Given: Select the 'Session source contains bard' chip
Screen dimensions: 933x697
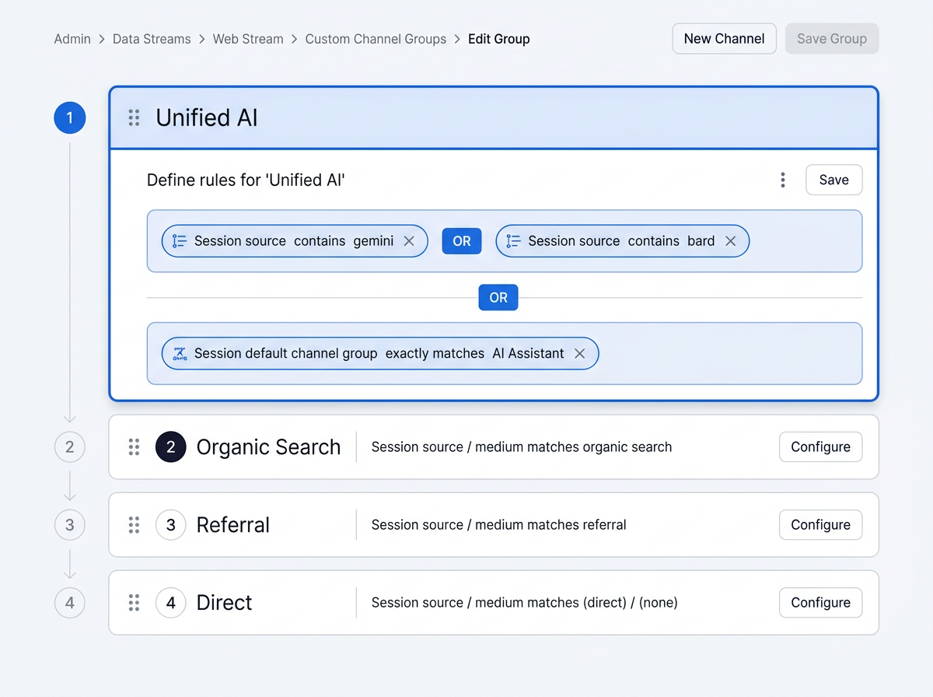Looking at the screenshot, I should coord(623,241).
